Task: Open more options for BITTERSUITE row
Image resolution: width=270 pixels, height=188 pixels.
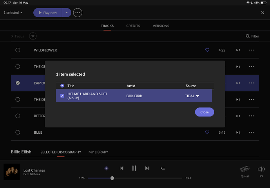Action: (252, 116)
